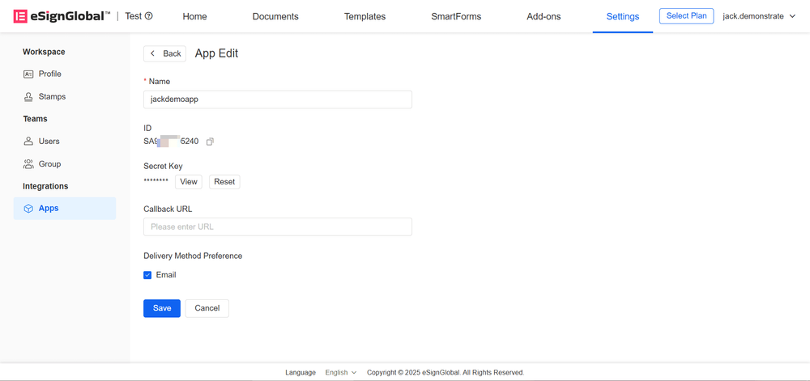810x381 pixels.
Task: Click the Users person icon
Action: pos(28,141)
